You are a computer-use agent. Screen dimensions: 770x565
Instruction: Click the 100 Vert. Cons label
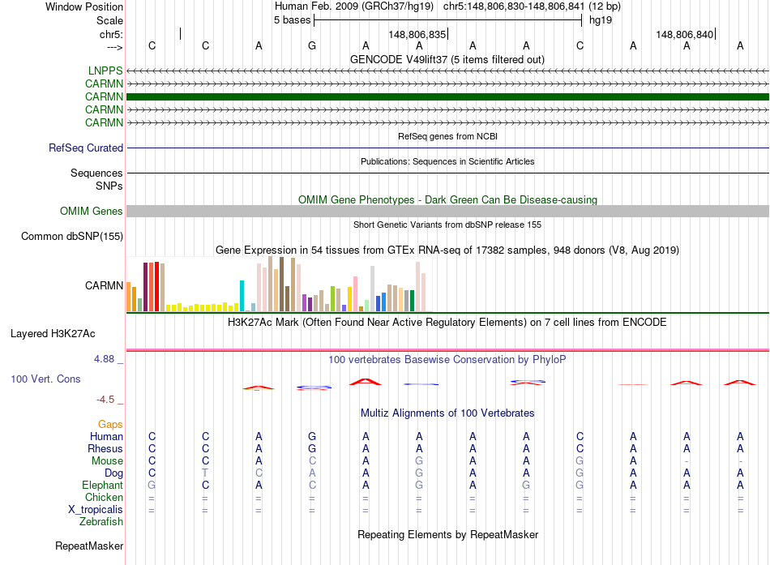tap(45, 379)
